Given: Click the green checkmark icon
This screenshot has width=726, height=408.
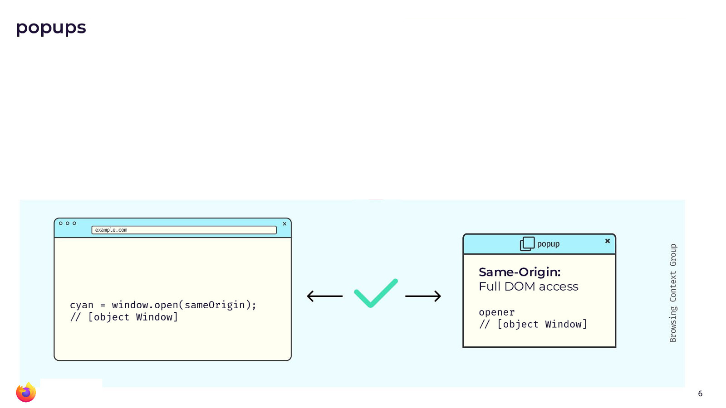Looking at the screenshot, I should pyautogui.click(x=376, y=293).
